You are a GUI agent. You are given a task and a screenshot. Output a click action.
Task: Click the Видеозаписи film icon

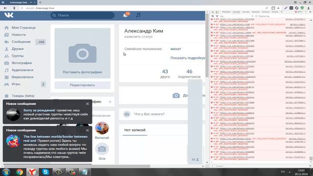point(6,77)
